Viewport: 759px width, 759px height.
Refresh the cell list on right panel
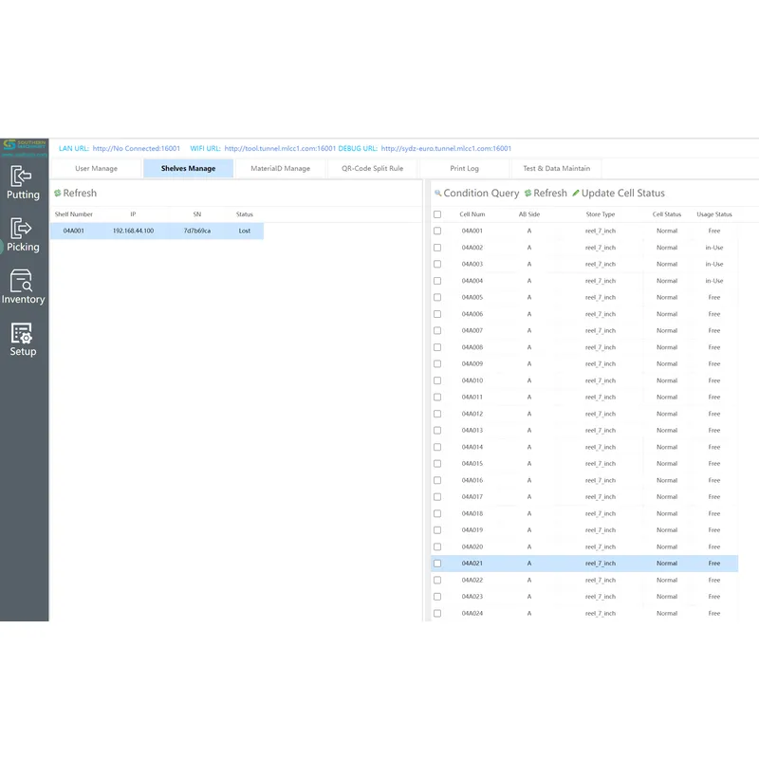click(x=545, y=194)
